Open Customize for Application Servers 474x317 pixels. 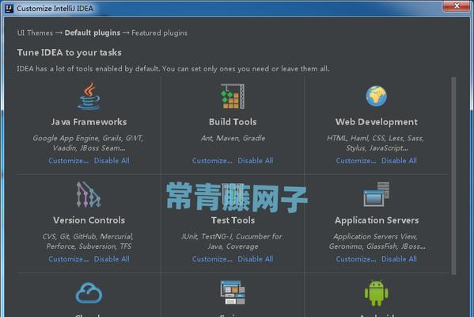coord(356,259)
